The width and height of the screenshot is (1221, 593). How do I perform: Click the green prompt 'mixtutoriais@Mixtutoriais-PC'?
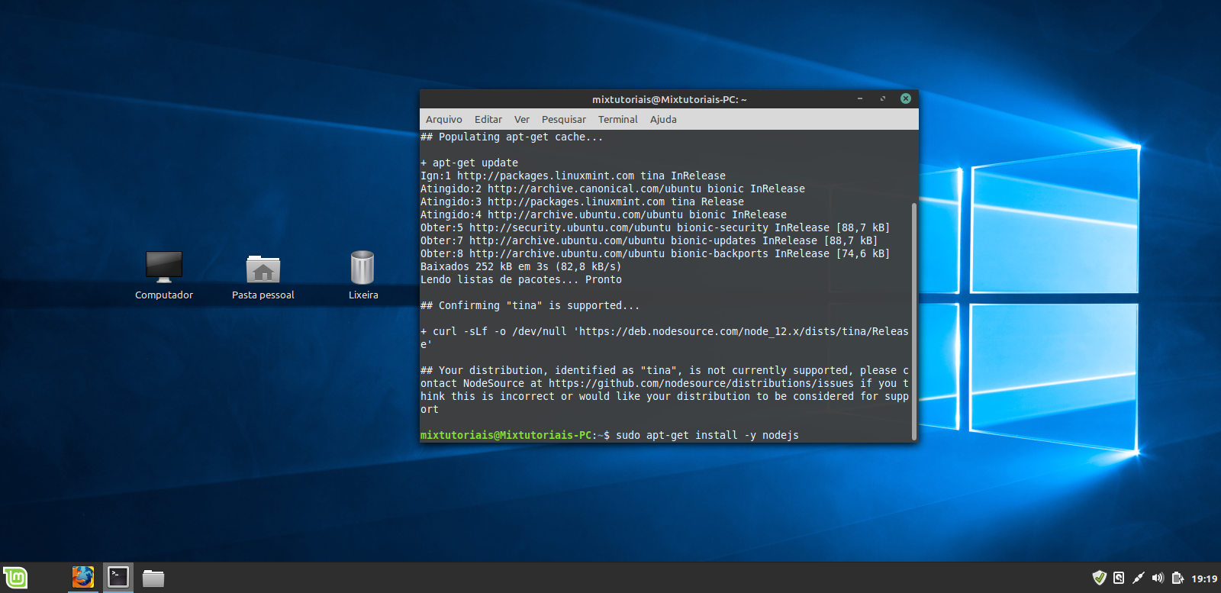coord(506,435)
